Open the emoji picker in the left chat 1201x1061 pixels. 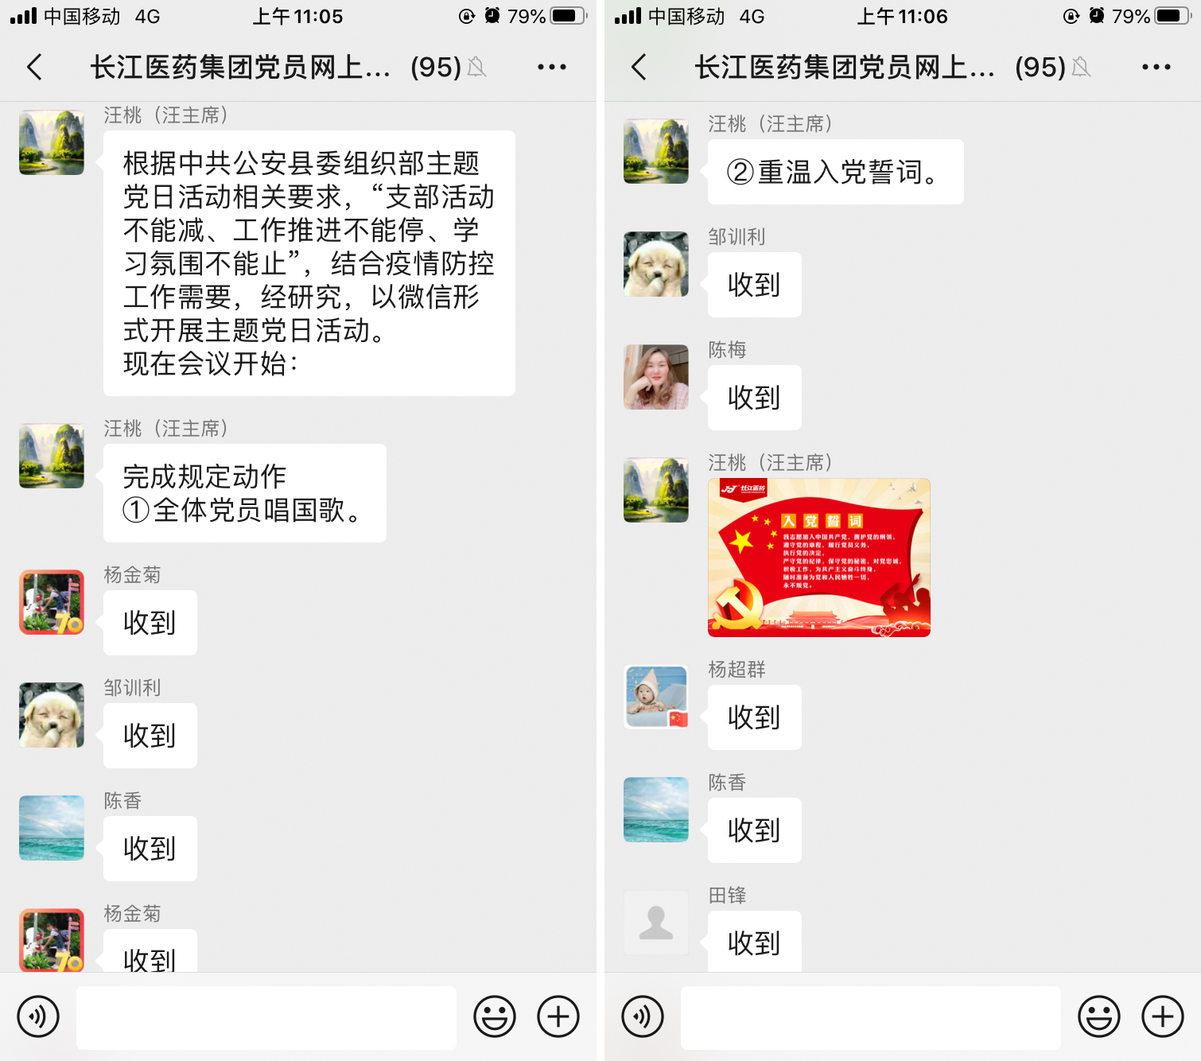point(495,1016)
